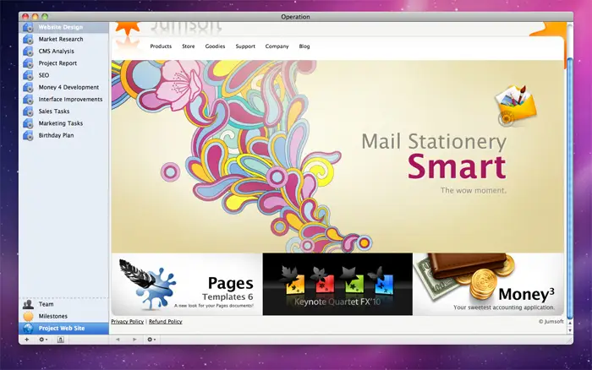592x370 pixels.
Task: Go back with the left arrow button
Action: point(118,340)
